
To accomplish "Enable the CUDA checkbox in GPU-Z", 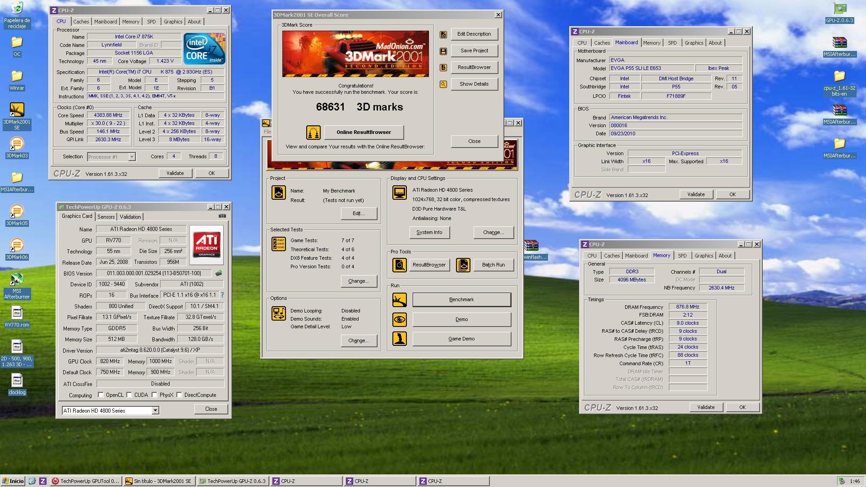I will coord(129,395).
